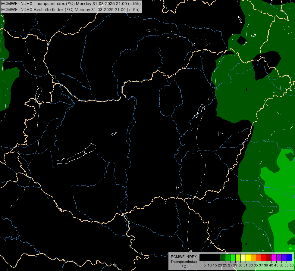Screen dimensions: 295x271
Task: Click the legend tick value 31
Action: tap(246, 265)
